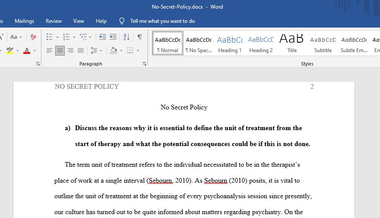The height and width of the screenshot is (218, 380).
Task: Open the Mailings tab
Action: [24, 21]
